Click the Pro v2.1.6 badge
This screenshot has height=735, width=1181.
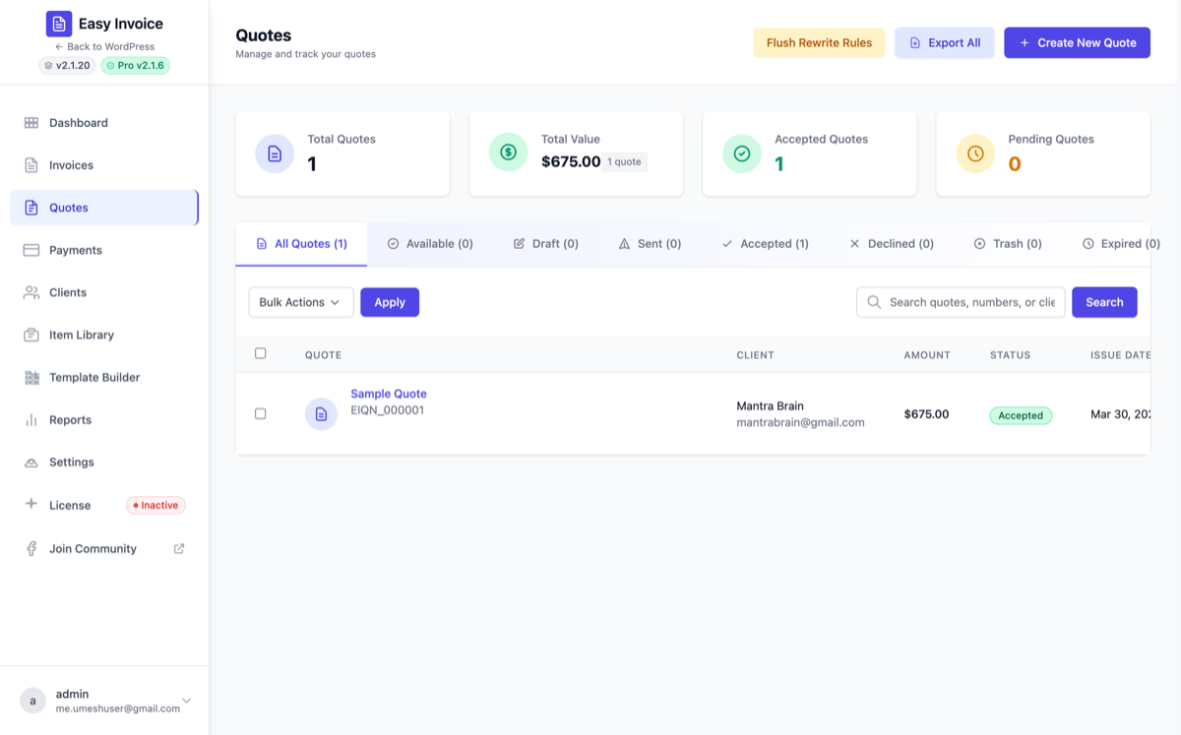point(136,66)
